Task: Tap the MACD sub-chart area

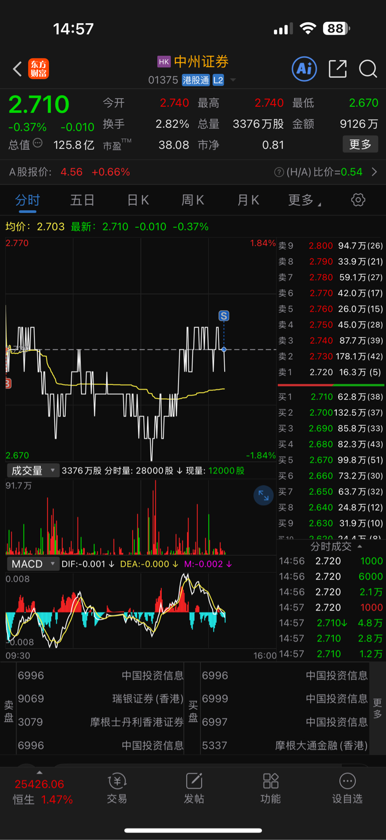Action: tap(141, 610)
